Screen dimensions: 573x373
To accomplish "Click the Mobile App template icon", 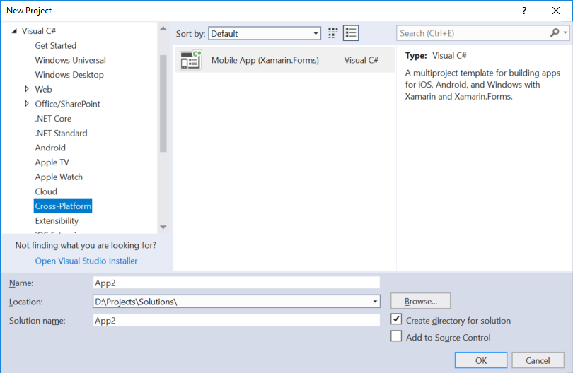I will pyautogui.click(x=191, y=60).
